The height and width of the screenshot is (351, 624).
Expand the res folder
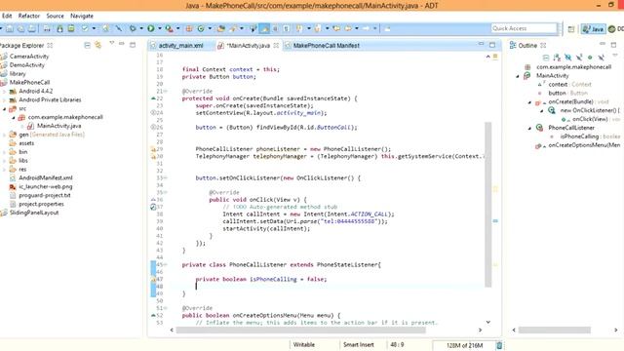[5, 169]
